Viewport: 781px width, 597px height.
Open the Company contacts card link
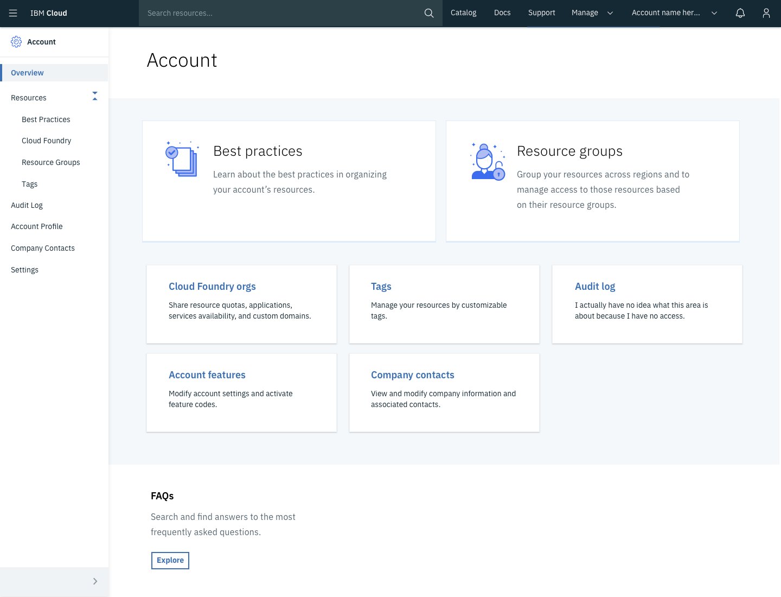(x=413, y=375)
